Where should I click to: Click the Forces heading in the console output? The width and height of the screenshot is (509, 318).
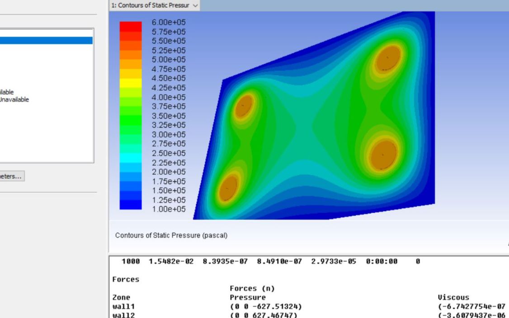(126, 279)
